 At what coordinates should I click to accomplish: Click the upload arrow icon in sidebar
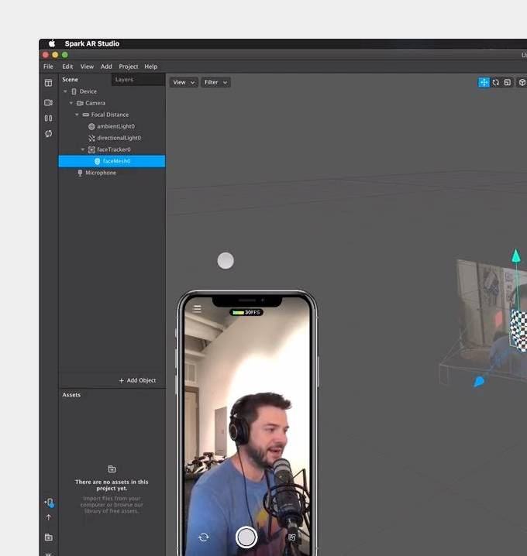point(49,517)
